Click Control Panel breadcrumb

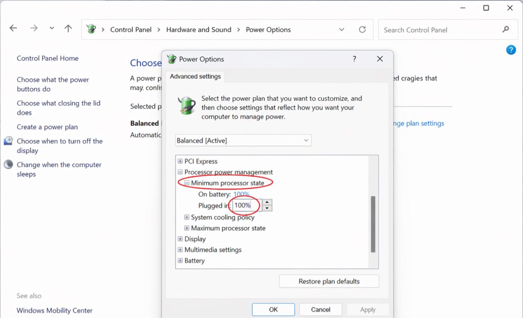(x=131, y=29)
